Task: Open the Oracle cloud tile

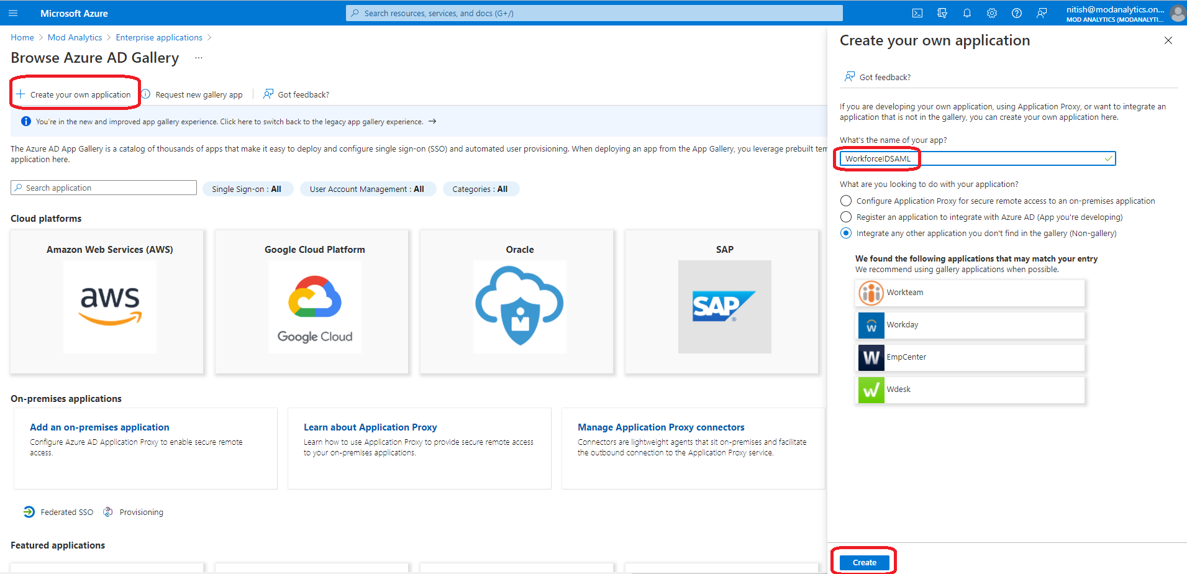Action: pos(517,302)
